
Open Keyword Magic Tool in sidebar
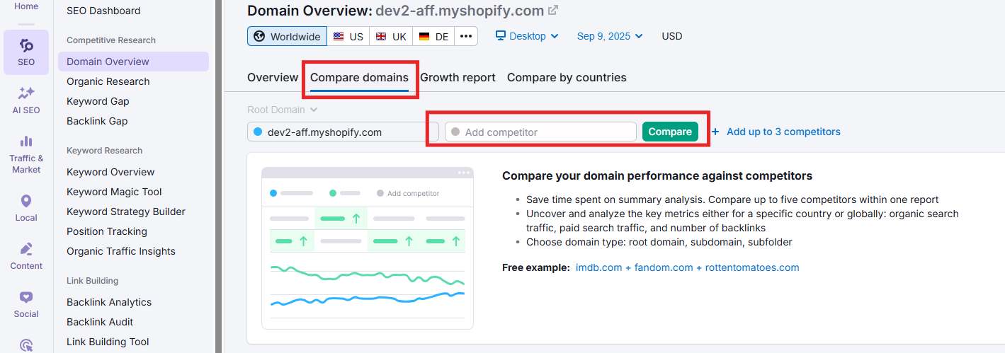point(114,192)
